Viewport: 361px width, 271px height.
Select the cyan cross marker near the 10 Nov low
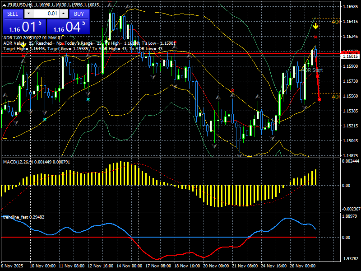click(45, 119)
